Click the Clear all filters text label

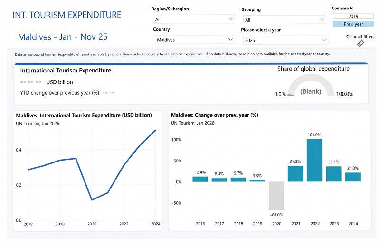click(360, 36)
